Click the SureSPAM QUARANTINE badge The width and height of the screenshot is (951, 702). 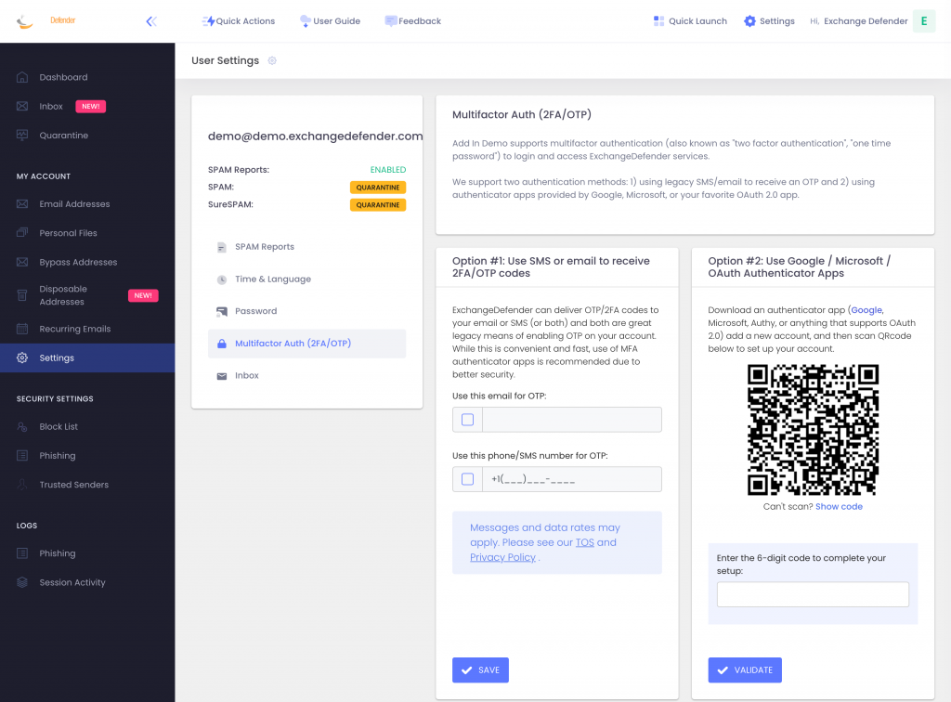(x=378, y=205)
